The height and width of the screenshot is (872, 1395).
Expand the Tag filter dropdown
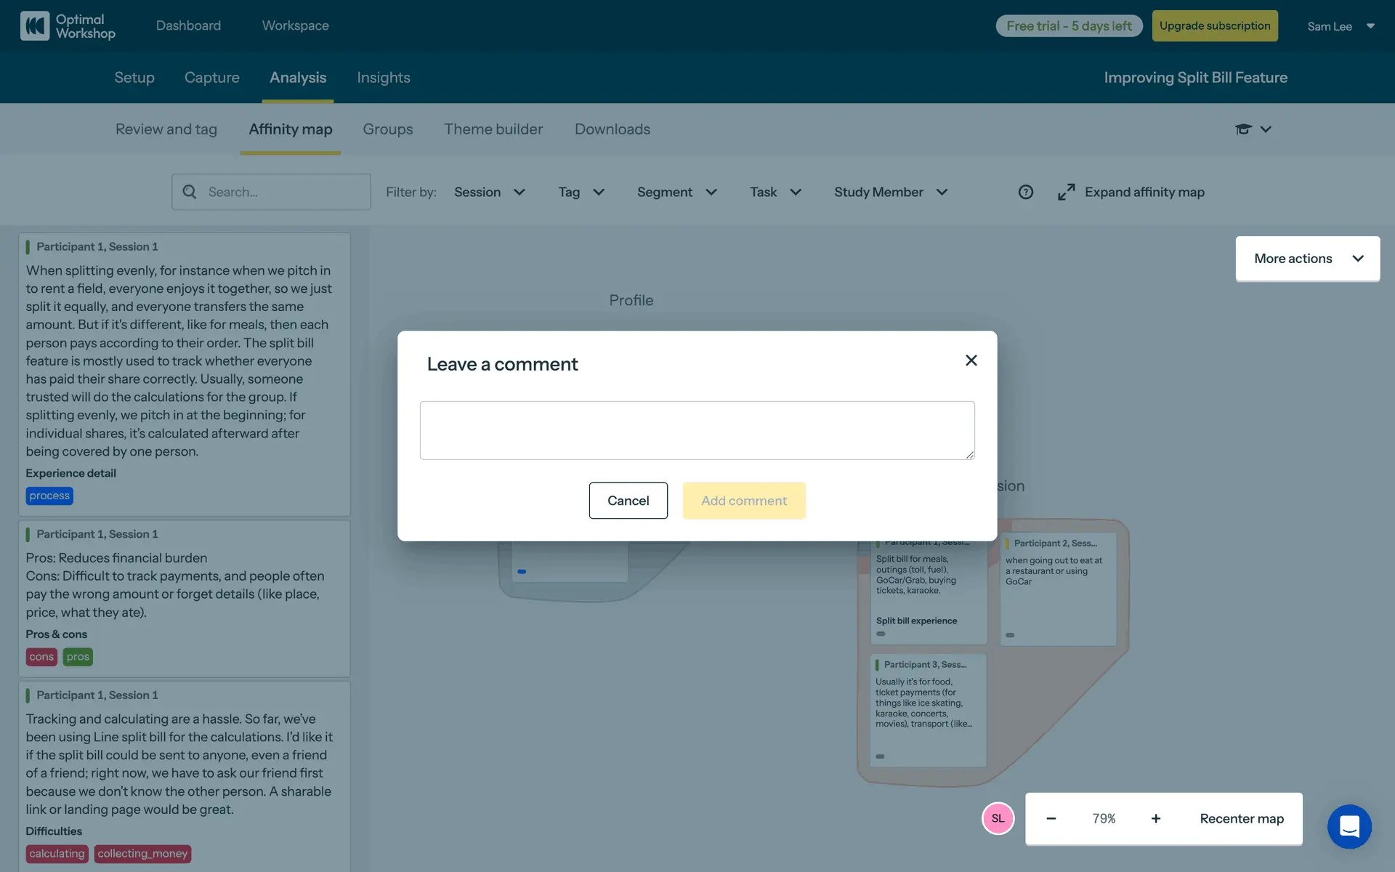(581, 192)
